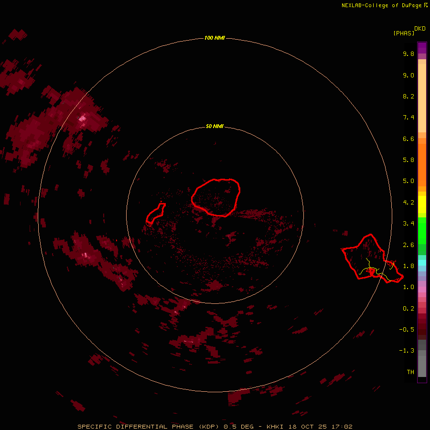This screenshot has width=430, height=430.
Task: Click the red-outlined island with yellow roads
Action: pos(372,258)
